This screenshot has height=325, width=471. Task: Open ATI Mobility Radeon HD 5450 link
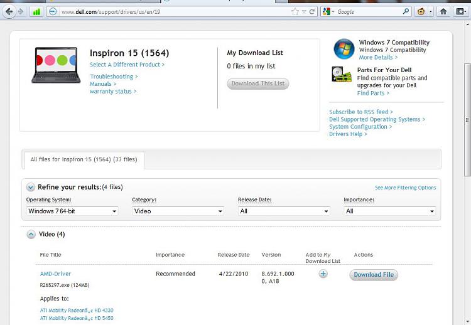tap(77, 318)
